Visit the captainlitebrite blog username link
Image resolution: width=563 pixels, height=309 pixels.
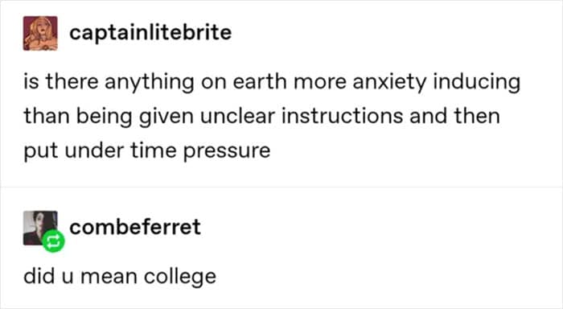150,32
